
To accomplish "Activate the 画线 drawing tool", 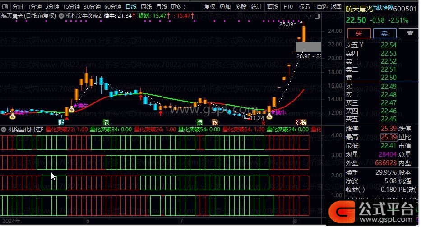I will 272,6.
